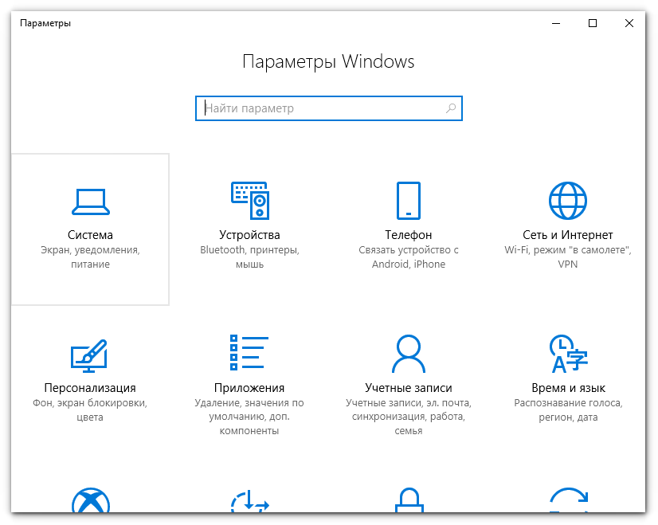Image resolution: width=658 pixels, height=525 pixels.
Task: Close the Параметры window
Action: click(629, 23)
